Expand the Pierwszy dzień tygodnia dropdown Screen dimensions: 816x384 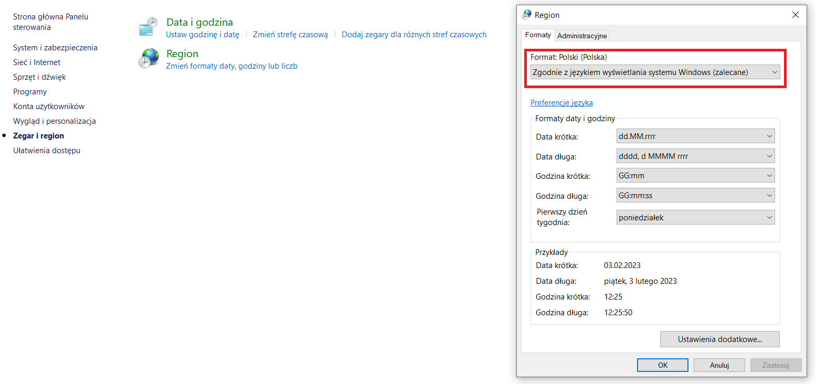point(695,217)
